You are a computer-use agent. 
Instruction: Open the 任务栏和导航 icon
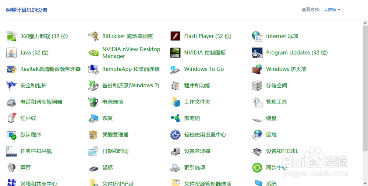click(x=11, y=151)
